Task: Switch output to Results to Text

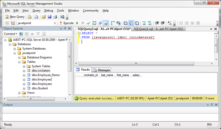Action: point(125,23)
